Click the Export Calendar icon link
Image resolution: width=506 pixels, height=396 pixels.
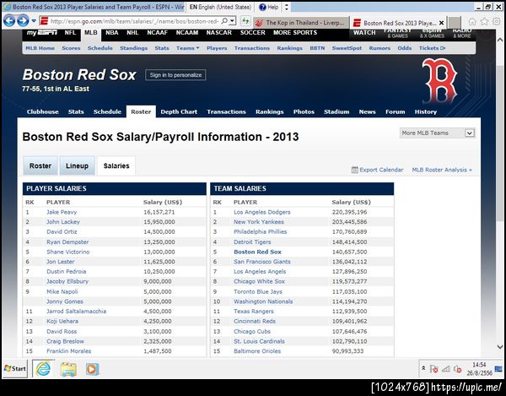pyautogui.click(x=377, y=170)
